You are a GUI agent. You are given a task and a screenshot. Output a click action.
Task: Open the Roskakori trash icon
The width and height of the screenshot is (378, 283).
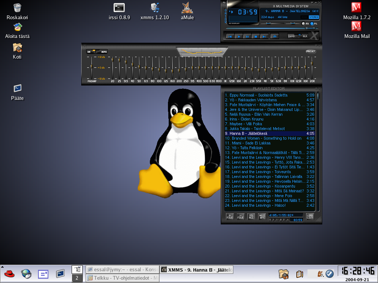(17, 11)
